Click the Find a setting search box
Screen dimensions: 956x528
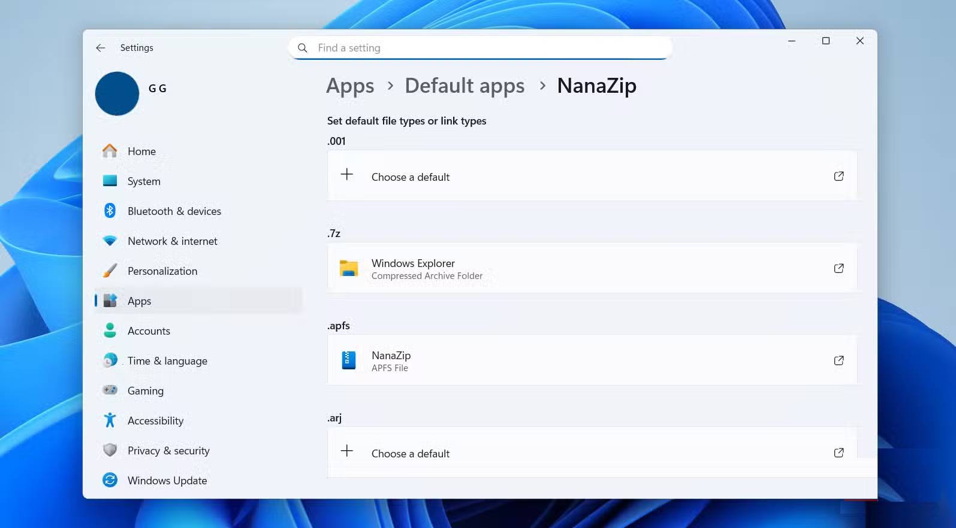[479, 48]
